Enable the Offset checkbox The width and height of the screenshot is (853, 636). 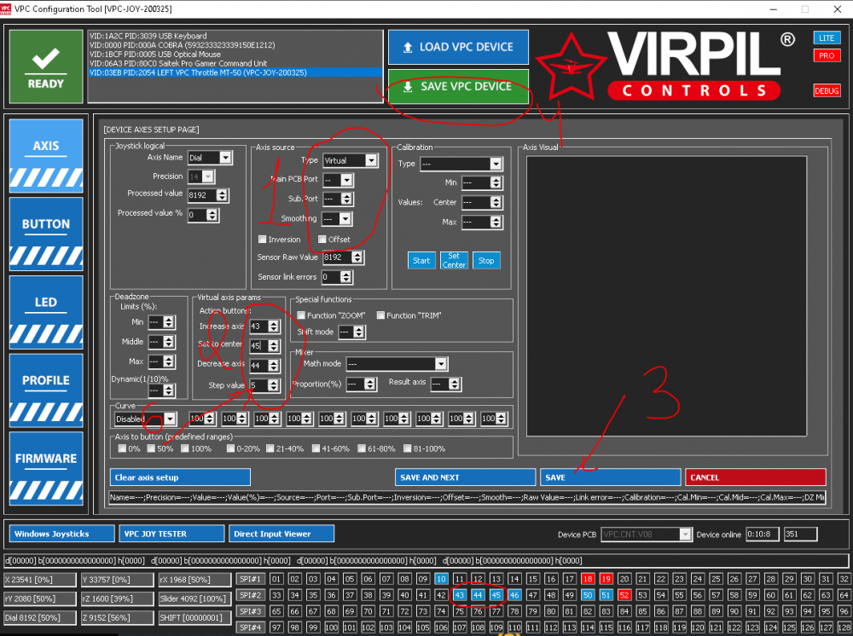[322, 240]
